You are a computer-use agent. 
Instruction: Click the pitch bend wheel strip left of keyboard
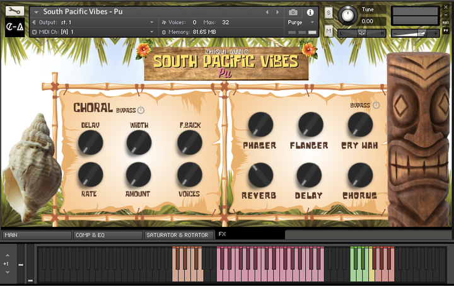pos(21,264)
